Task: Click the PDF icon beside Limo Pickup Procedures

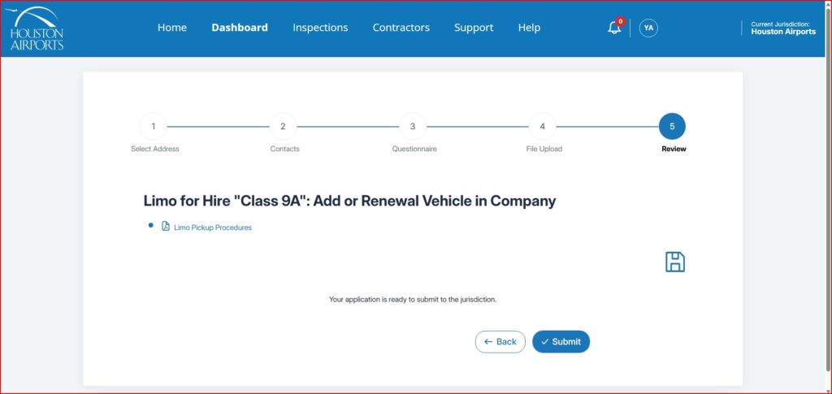Action: point(166,227)
